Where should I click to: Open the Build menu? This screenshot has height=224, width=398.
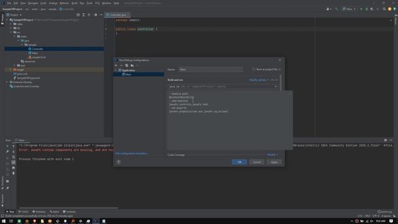pyautogui.click(x=75, y=3)
